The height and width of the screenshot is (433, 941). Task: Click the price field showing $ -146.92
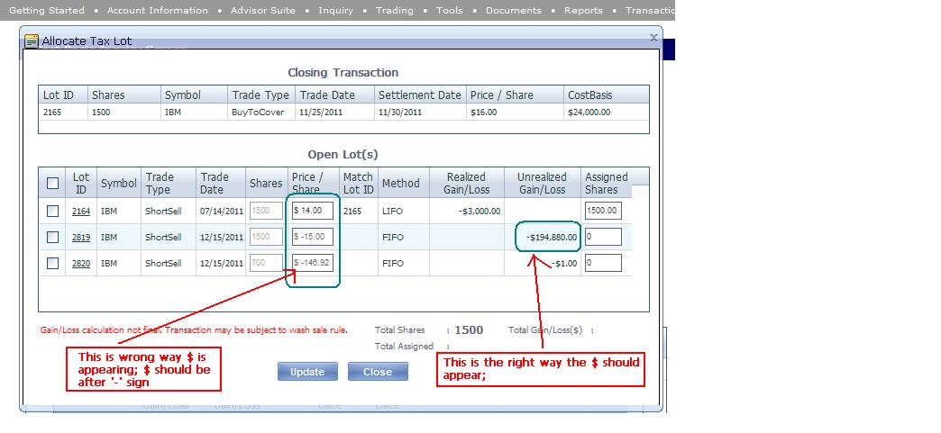click(x=313, y=262)
